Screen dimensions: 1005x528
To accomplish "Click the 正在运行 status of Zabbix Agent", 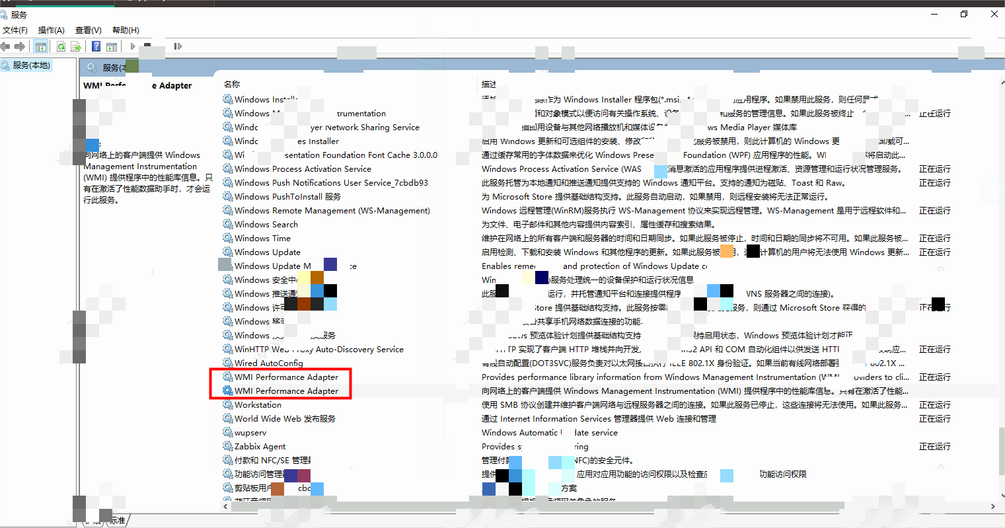I will click(935, 447).
